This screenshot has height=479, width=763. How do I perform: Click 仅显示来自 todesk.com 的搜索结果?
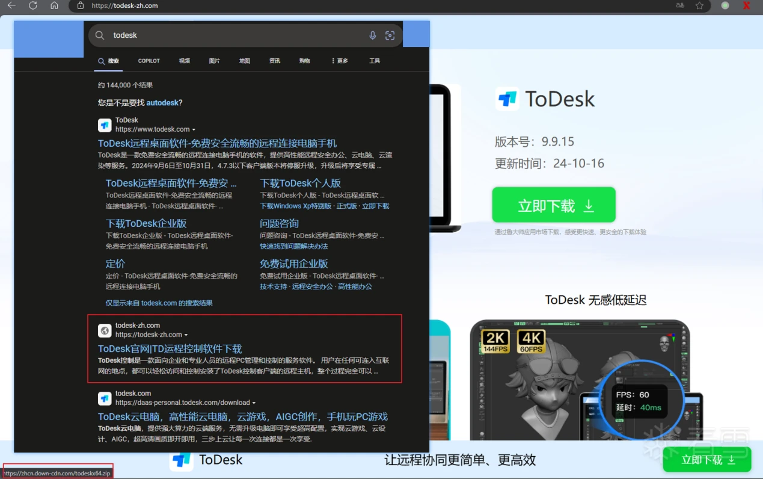coord(159,303)
